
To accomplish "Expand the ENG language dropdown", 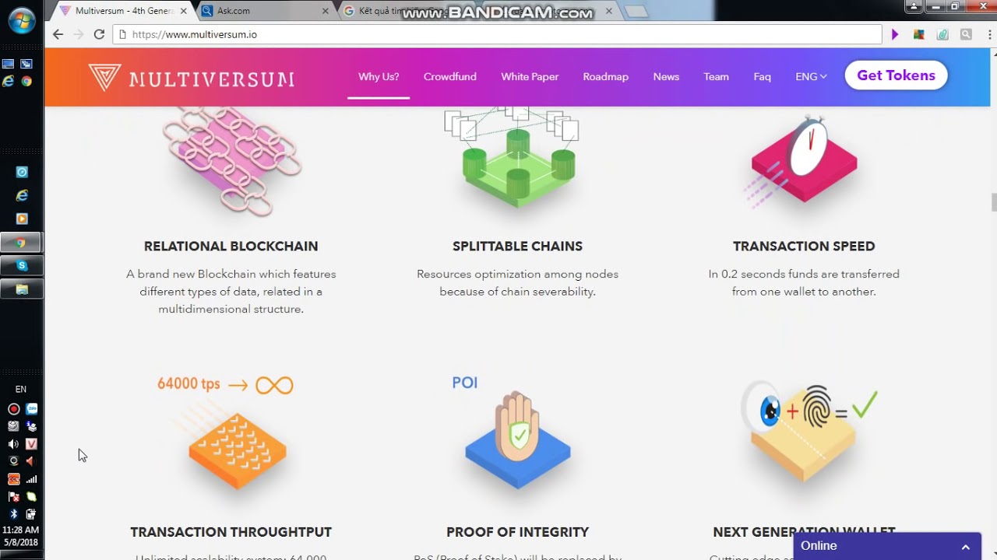I will click(x=811, y=76).
